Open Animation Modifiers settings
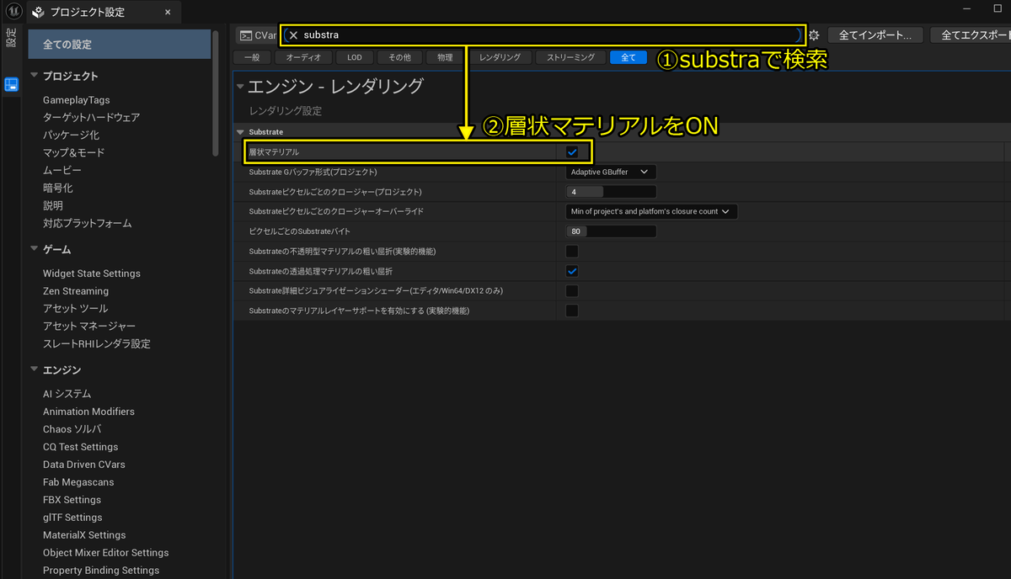The image size is (1011, 579). click(88, 412)
